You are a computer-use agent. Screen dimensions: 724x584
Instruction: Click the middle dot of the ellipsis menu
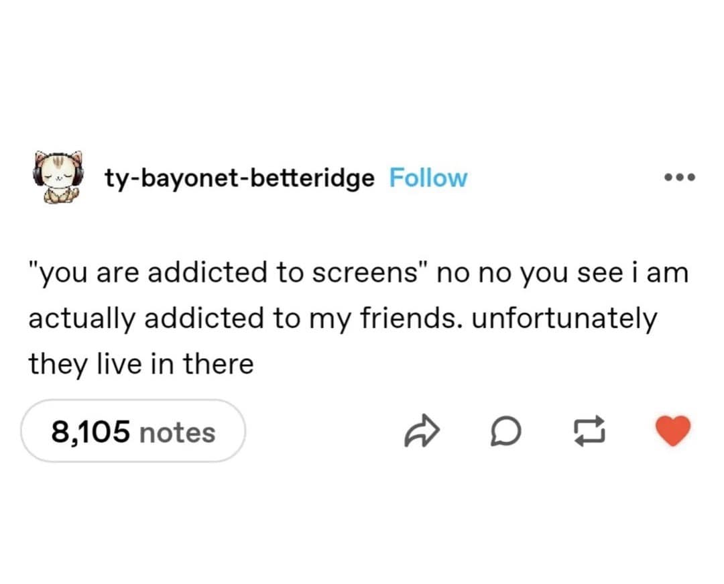[679, 178]
